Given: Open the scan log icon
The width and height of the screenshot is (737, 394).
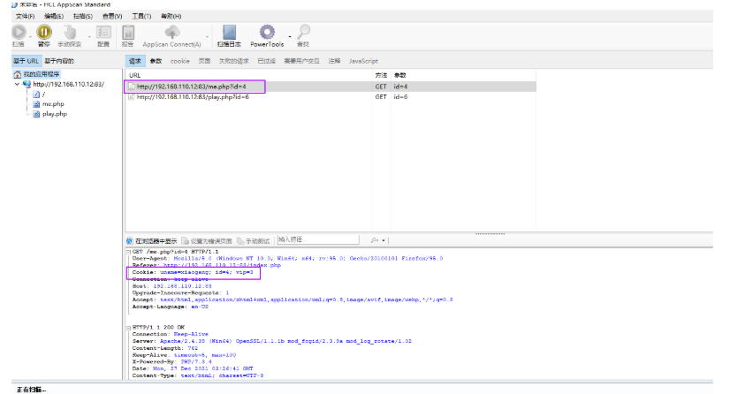Looking at the screenshot, I should (230, 32).
